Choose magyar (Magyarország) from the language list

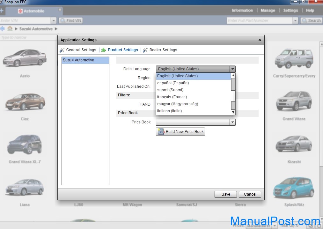tap(194, 104)
